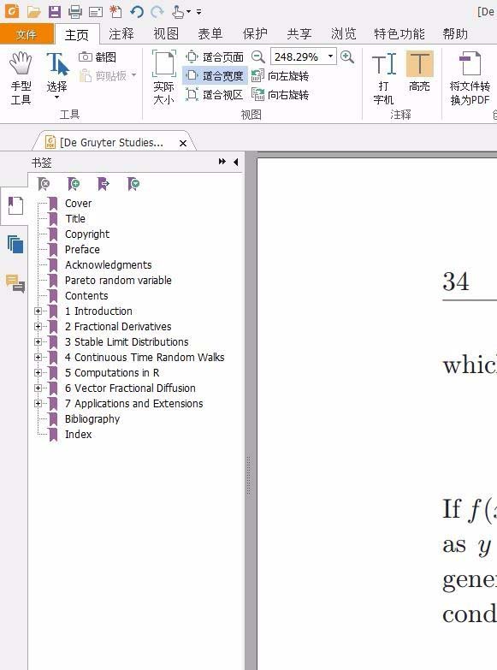Select the 选择 text selection tool
The height and width of the screenshot is (670, 497).
(x=56, y=77)
